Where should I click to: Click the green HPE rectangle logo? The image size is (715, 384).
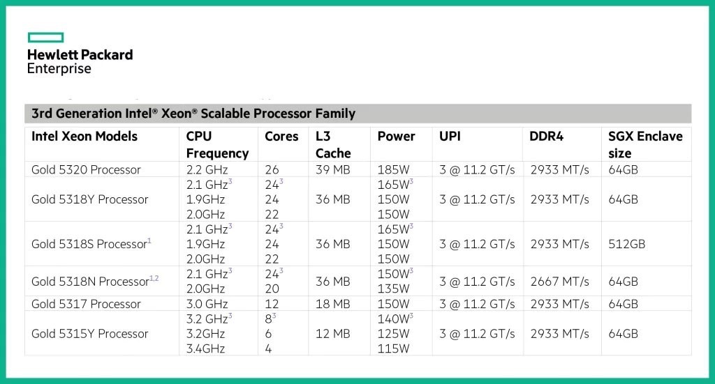45,38
